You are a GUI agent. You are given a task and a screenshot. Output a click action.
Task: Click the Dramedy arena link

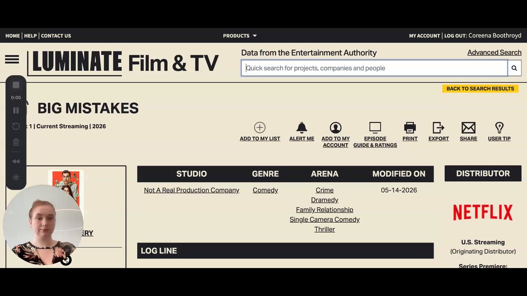(324, 200)
